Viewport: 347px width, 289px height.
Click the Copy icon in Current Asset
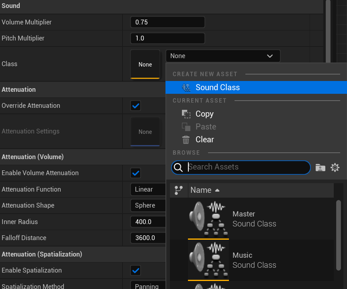coord(186,114)
